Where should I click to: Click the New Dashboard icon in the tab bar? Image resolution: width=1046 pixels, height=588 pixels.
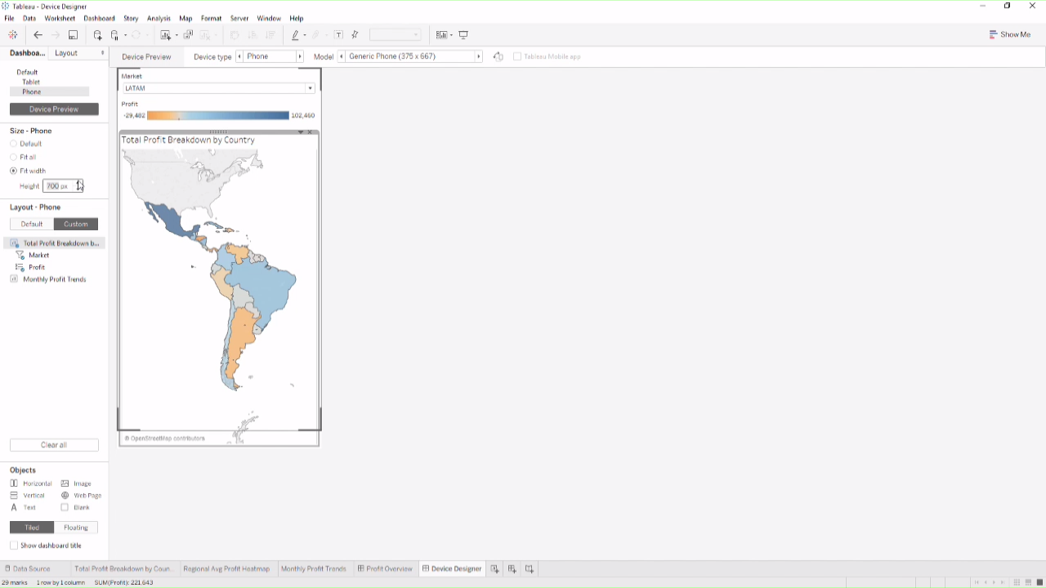(512, 568)
